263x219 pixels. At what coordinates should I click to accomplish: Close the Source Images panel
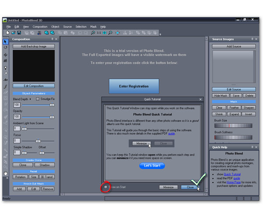point(256,39)
